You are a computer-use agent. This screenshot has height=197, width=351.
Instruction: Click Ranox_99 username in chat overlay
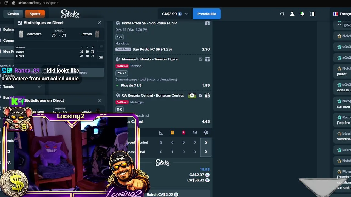(x=27, y=71)
